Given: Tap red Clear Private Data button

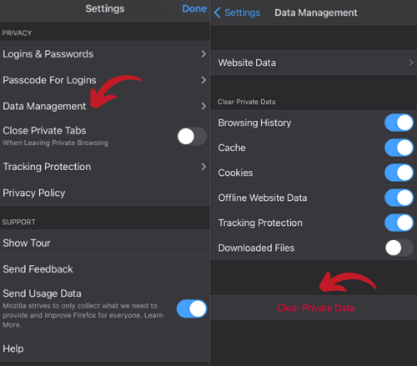Looking at the screenshot, I should 315,308.
